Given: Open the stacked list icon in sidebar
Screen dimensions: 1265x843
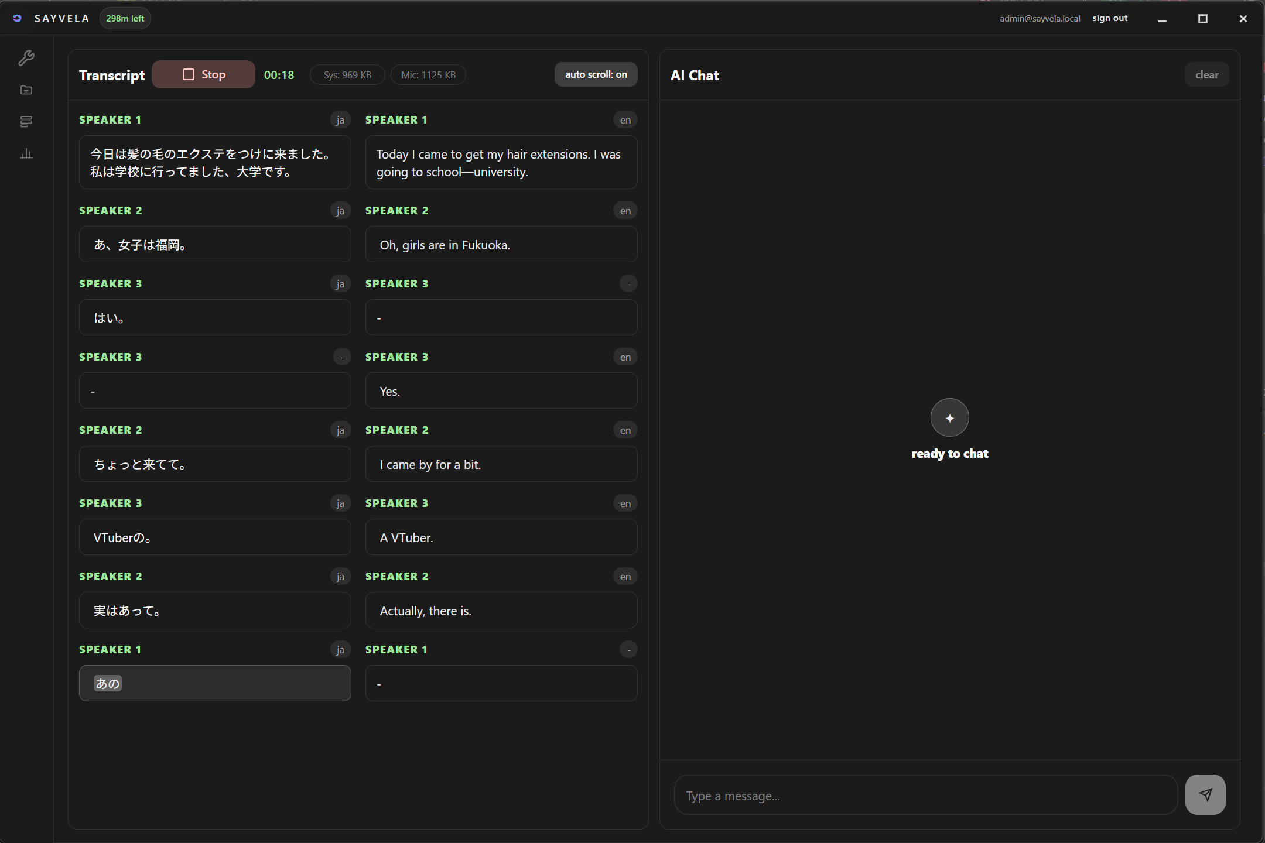Looking at the screenshot, I should coord(26,122).
